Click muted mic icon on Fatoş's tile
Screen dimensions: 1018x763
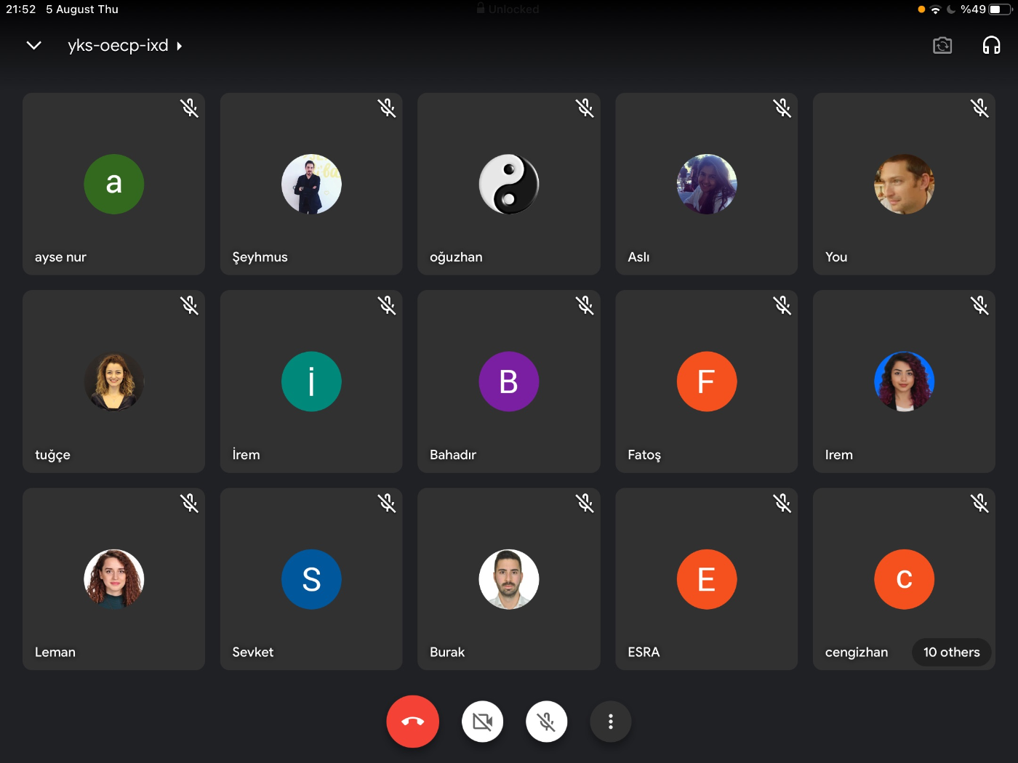pos(782,306)
